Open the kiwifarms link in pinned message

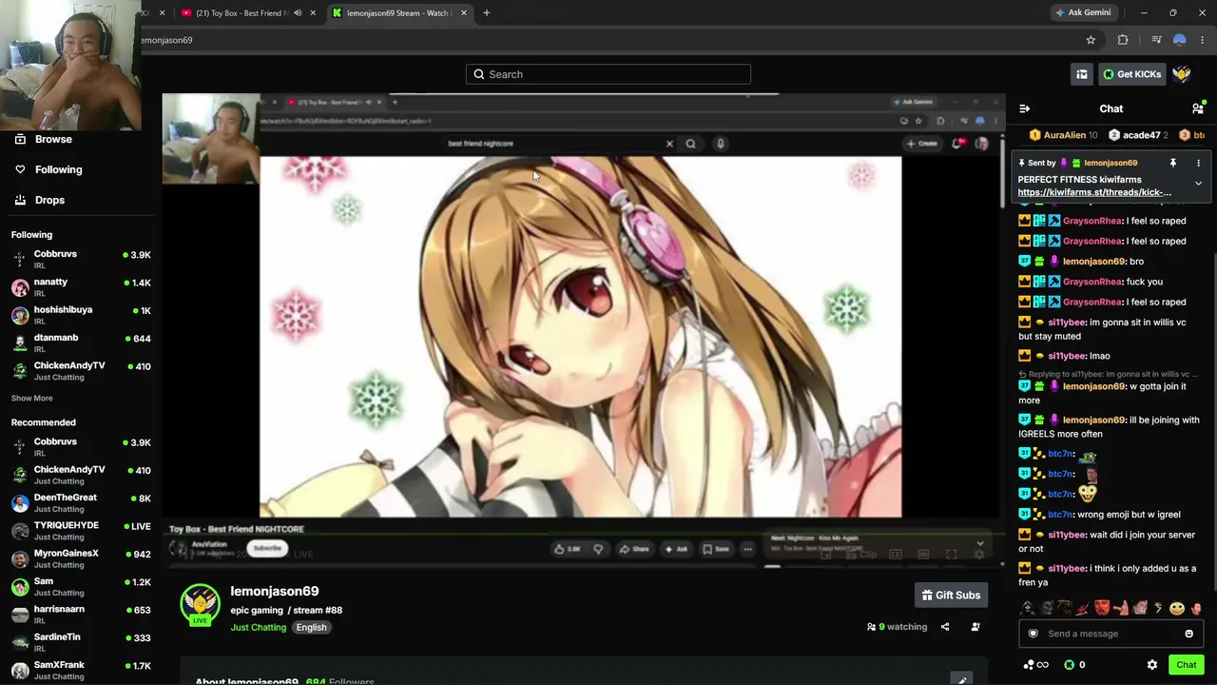[1094, 192]
